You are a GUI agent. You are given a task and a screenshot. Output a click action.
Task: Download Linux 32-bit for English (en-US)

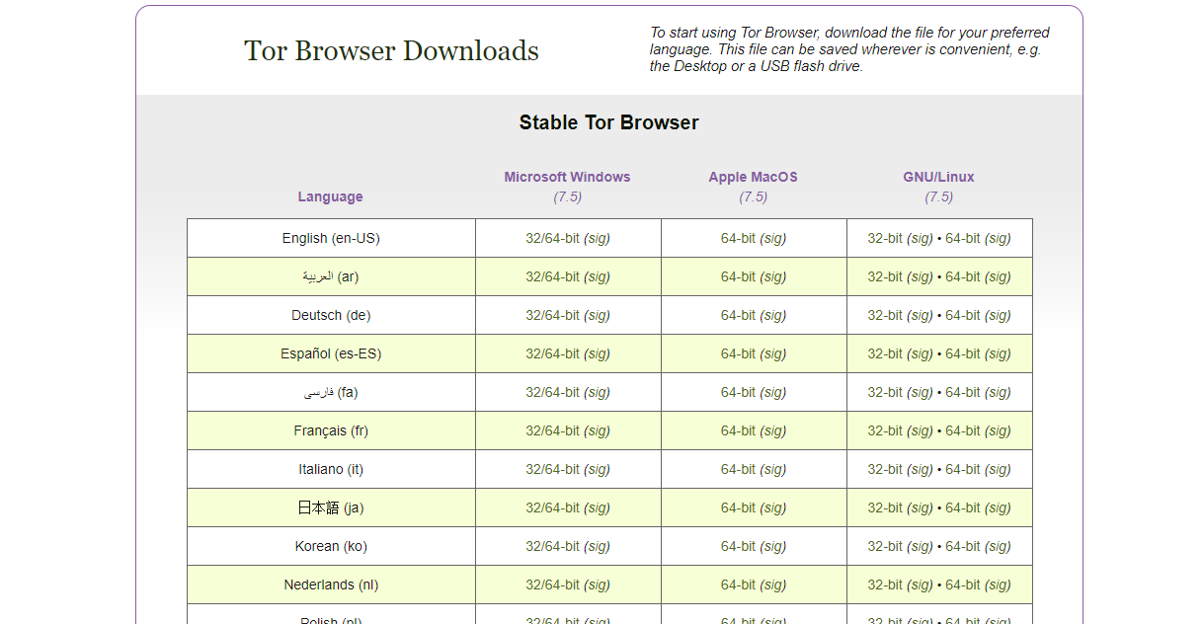[x=885, y=238]
